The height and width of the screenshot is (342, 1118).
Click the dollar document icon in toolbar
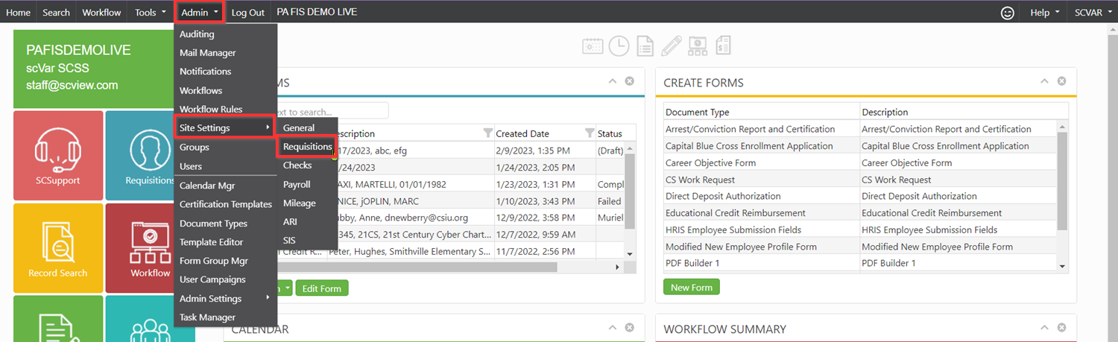[x=723, y=46]
